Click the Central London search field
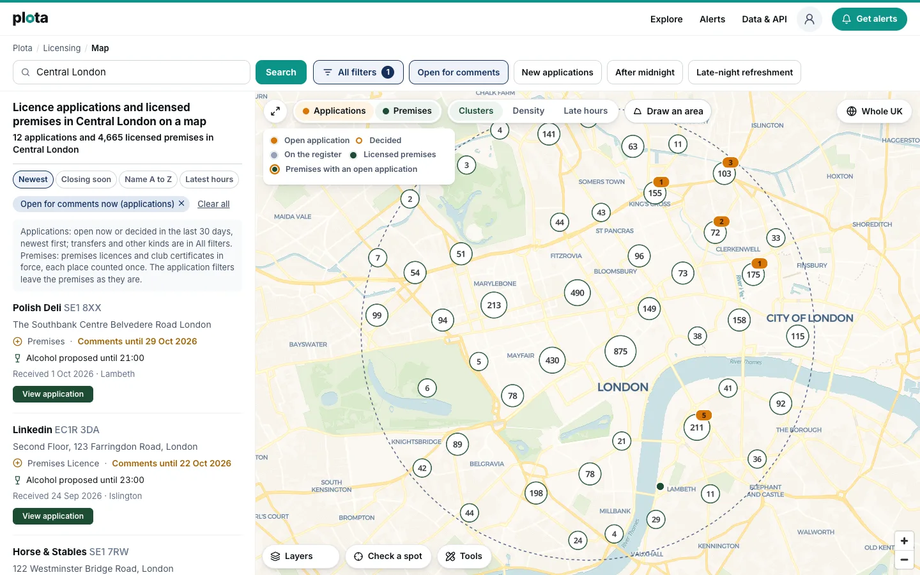920x575 pixels. coord(132,72)
